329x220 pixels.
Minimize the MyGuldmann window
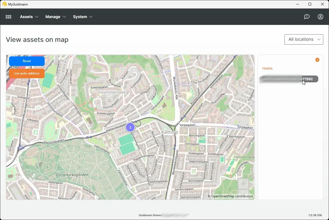(298, 4)
